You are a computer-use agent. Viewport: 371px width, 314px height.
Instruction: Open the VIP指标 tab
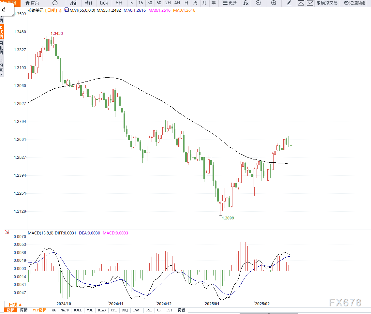pos(39,310)
